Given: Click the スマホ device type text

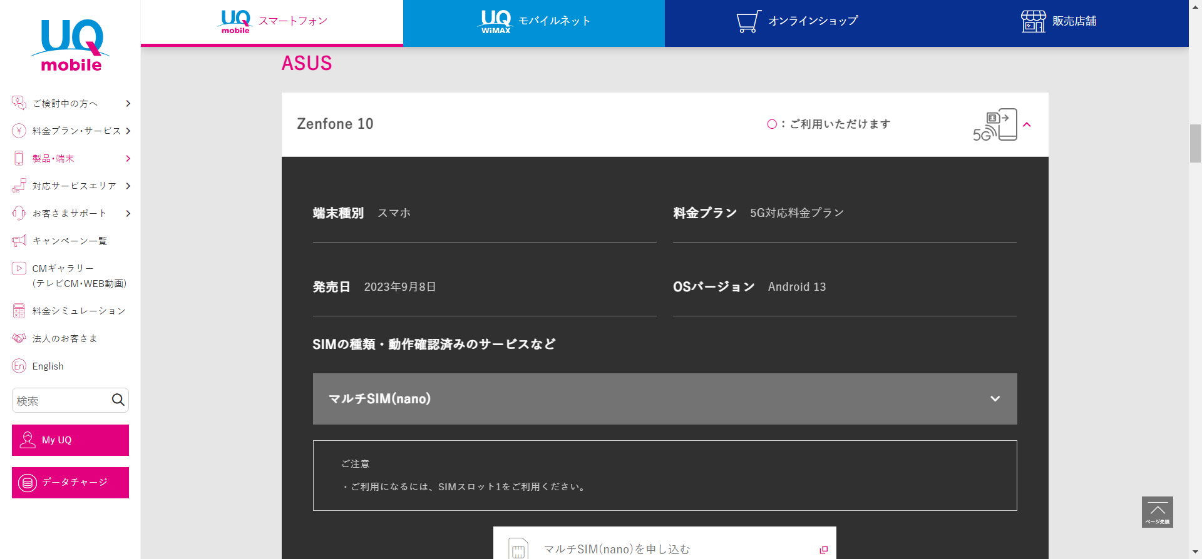Looking at the screenshot, I should 394,213.
